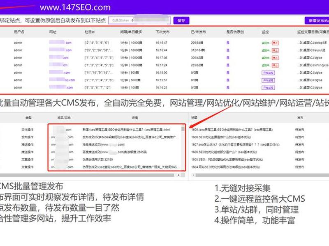
Task: Select the column id cell starting with "35"
Action: pyautogui.click(x=99, y=50)
